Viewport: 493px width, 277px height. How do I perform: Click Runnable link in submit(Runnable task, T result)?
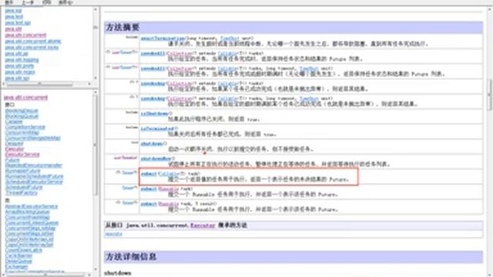[169, 204]
